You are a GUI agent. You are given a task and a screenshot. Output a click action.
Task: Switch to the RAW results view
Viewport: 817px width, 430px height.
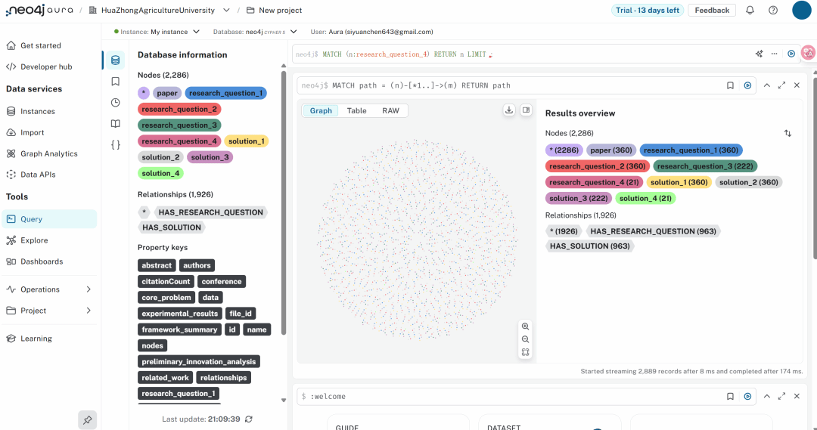pyautogui.click(x=390, y=111)
